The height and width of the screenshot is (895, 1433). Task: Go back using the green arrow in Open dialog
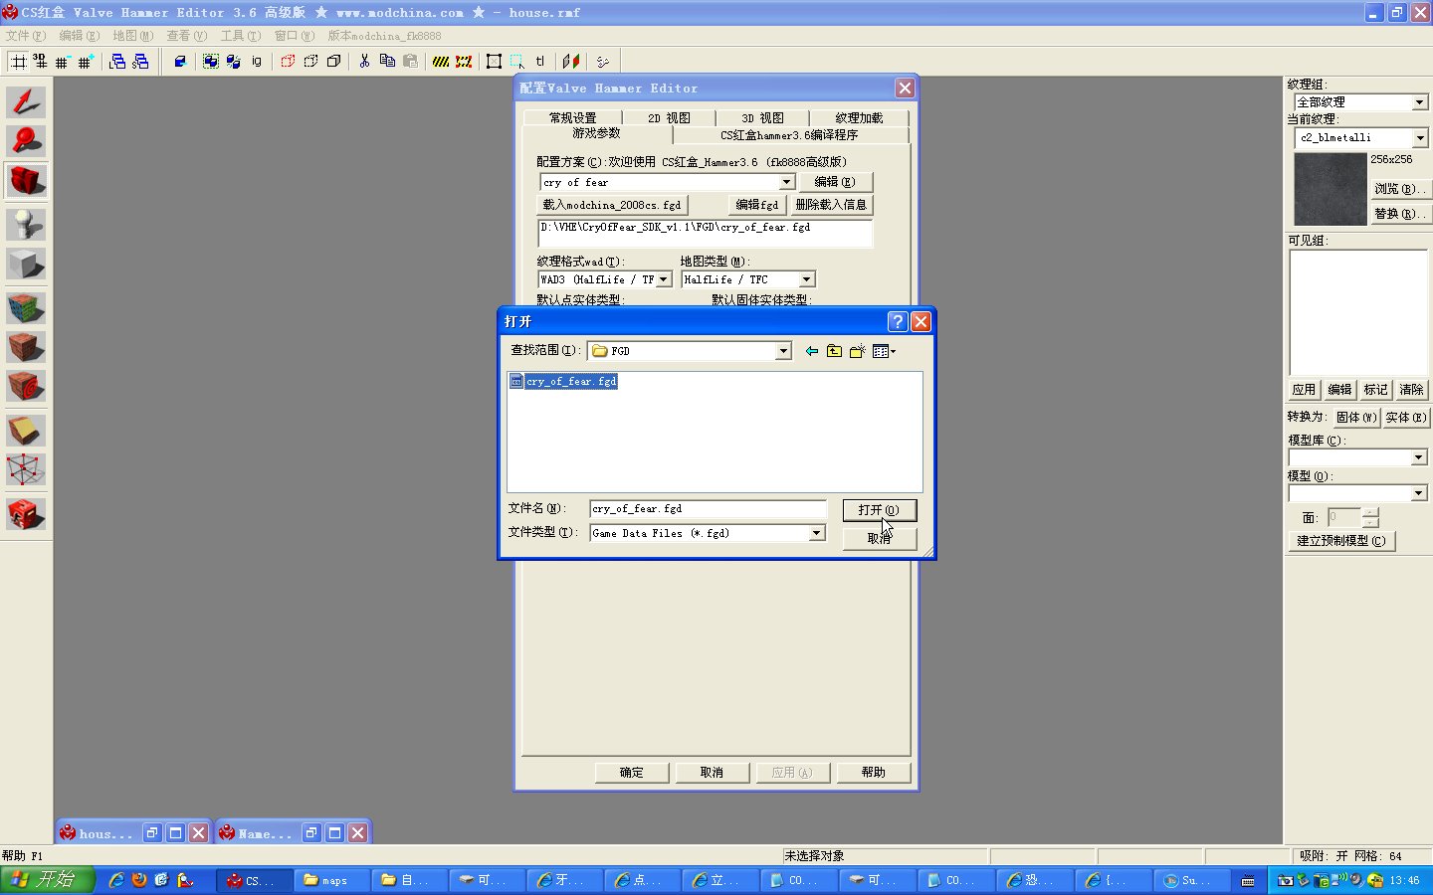click(812, 351)
